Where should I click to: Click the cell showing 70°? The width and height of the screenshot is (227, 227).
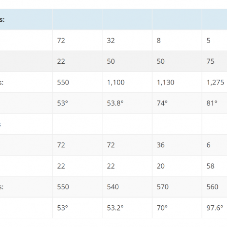pyautogui.click(x=177, y=208)
